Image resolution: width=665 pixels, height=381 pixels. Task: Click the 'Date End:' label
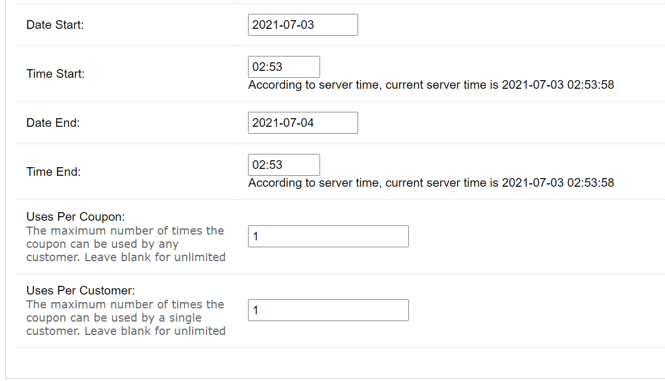[53, 123]
